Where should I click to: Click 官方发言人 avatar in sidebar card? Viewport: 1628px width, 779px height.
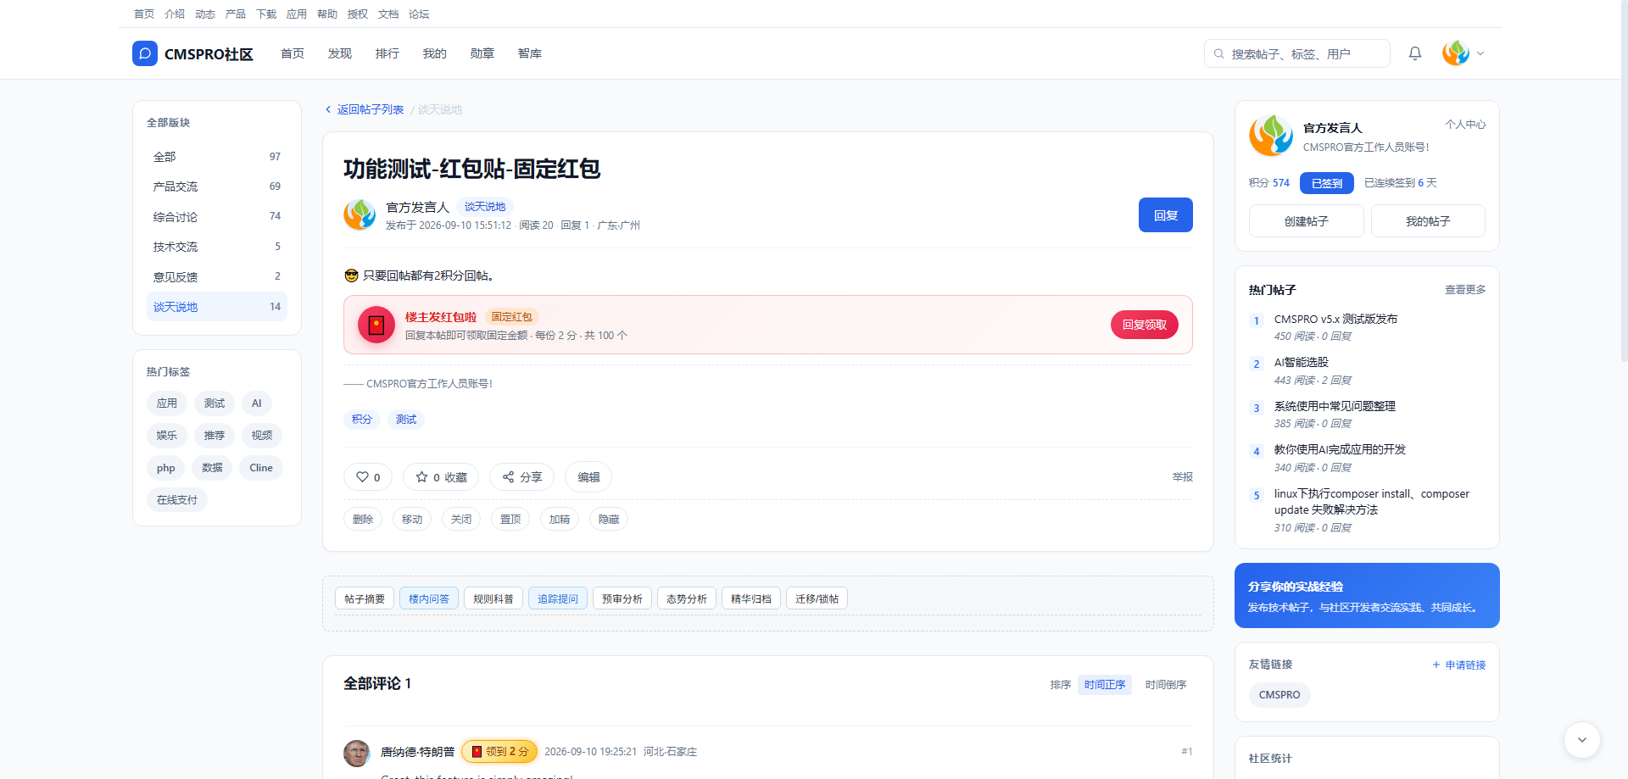(x=1271, y=136)
